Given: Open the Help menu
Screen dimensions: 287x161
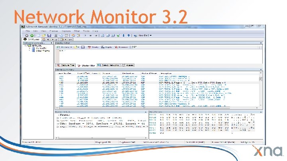Looking at the screenshot, I should pyautogui.click(x=95, y=31).
